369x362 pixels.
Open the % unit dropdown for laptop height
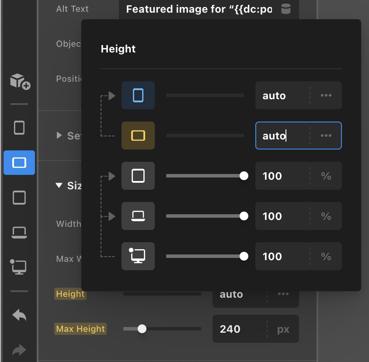[326, 216]
